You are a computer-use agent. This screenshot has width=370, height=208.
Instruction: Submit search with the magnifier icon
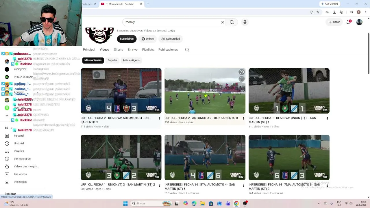point(232,22)
